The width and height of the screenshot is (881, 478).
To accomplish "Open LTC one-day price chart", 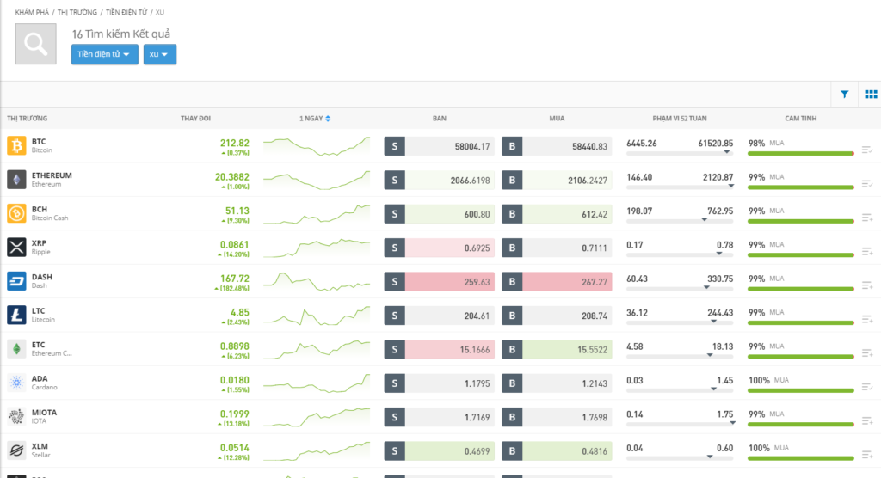I will (317, 316).
